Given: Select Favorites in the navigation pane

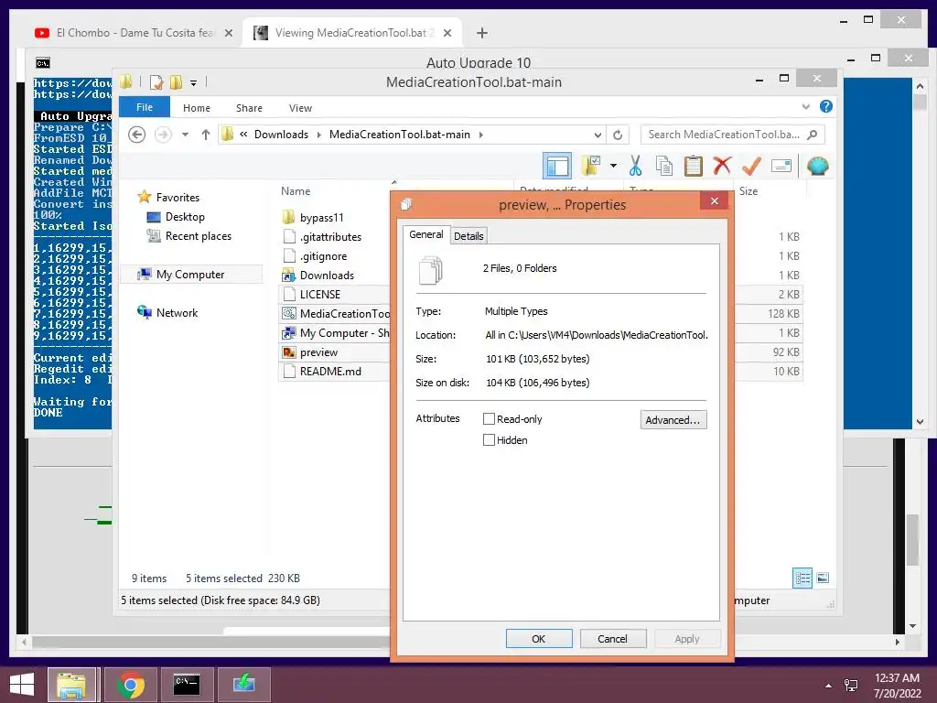Looking at the screenshot, I should point(178,198).
